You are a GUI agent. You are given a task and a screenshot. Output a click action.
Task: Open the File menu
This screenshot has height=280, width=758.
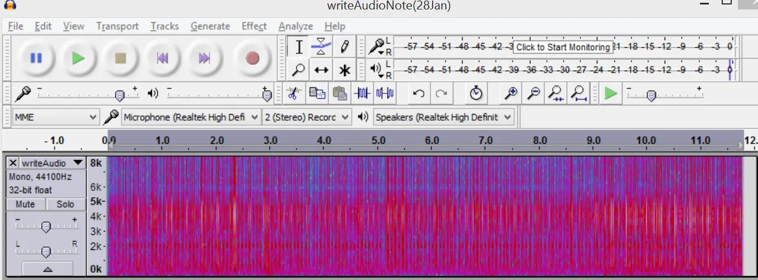(x=16, y=26)
